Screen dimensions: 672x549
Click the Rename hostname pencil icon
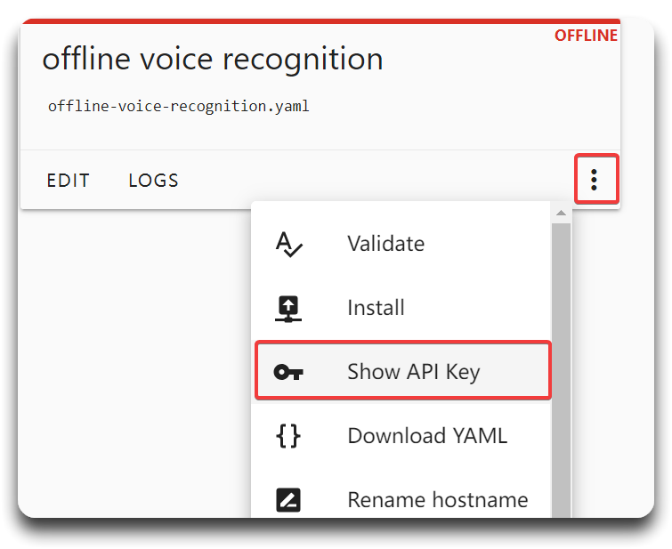[288, 500]
